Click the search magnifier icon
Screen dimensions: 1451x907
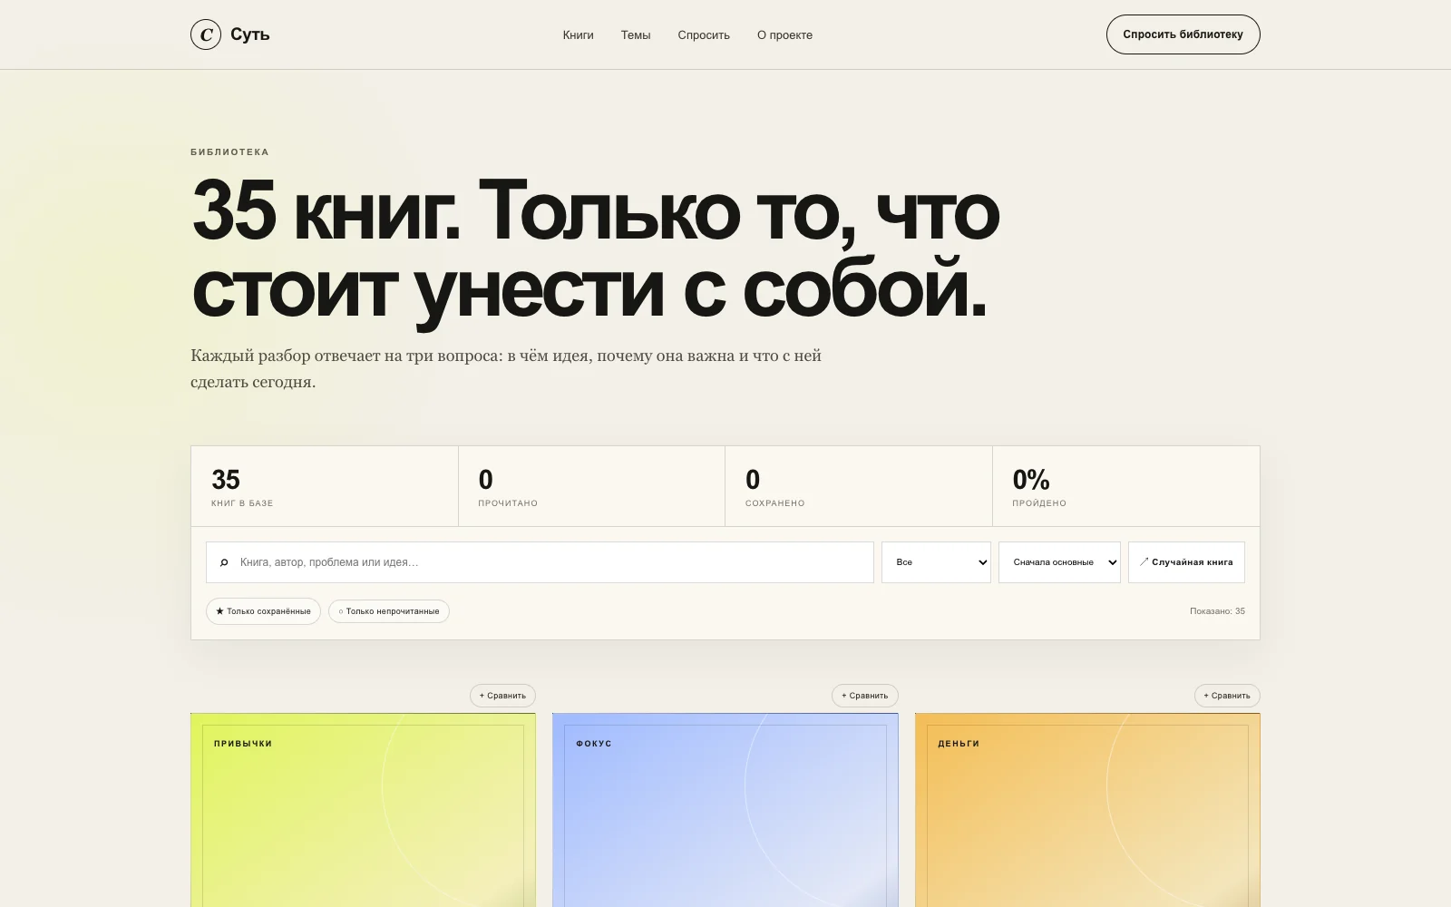(x=224, y=562)
